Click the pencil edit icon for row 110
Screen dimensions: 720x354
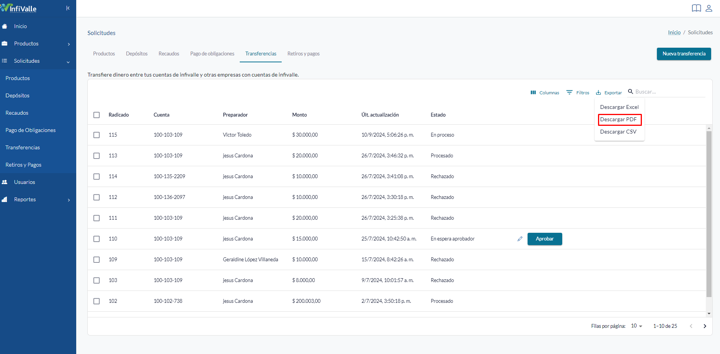(520, 239)
